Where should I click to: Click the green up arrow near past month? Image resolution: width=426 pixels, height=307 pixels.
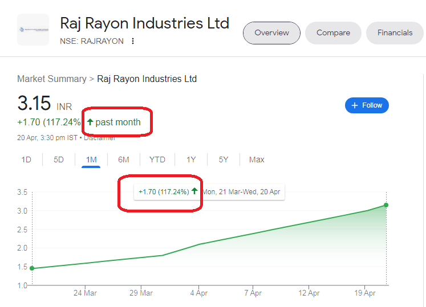click(90, 122)
